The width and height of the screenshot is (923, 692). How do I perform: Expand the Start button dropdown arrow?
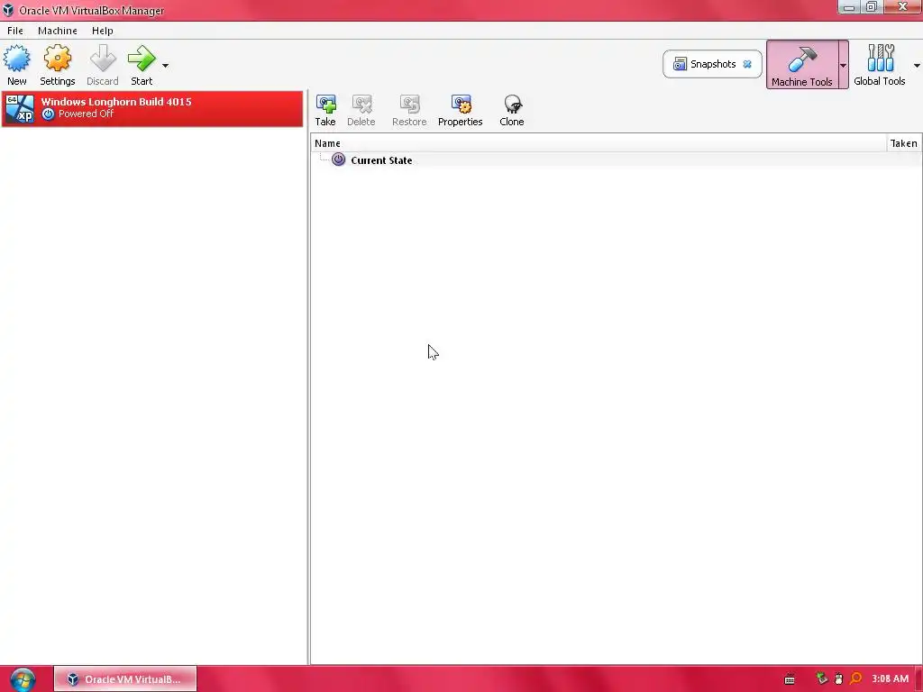pyautogui.click(x=166, y=65)
